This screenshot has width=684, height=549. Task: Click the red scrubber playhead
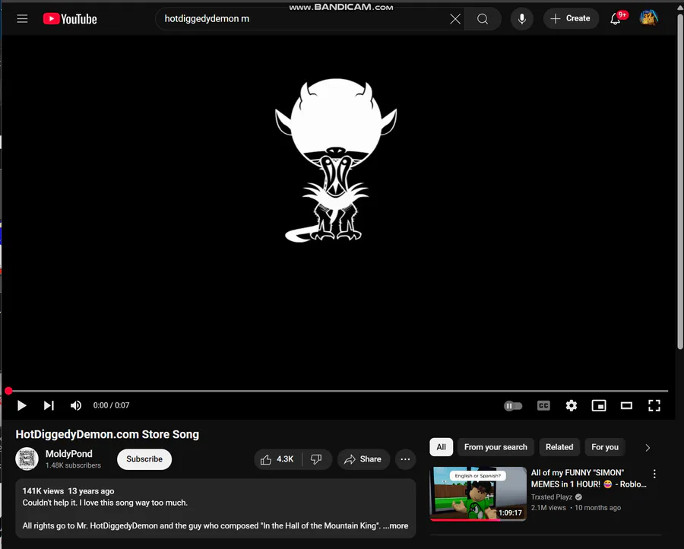click(8, 391)
